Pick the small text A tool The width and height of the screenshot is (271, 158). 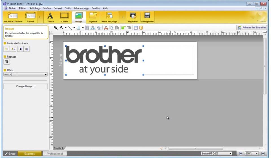61,28
